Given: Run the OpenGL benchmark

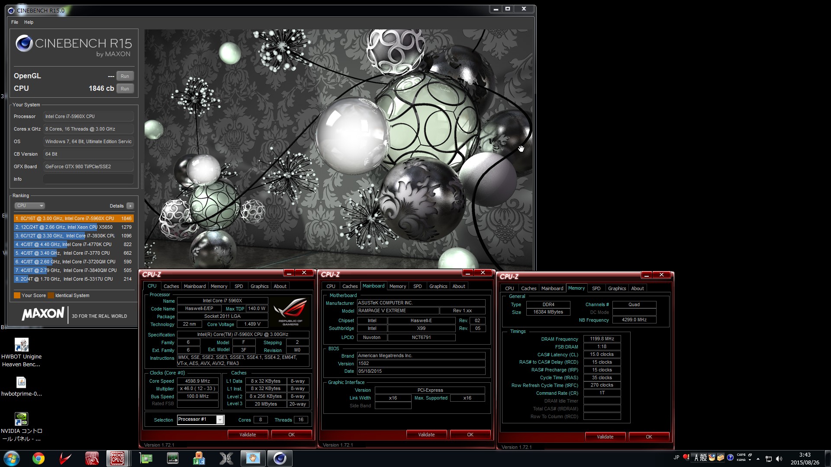Looking at the screenshot, I should (125, 76).
